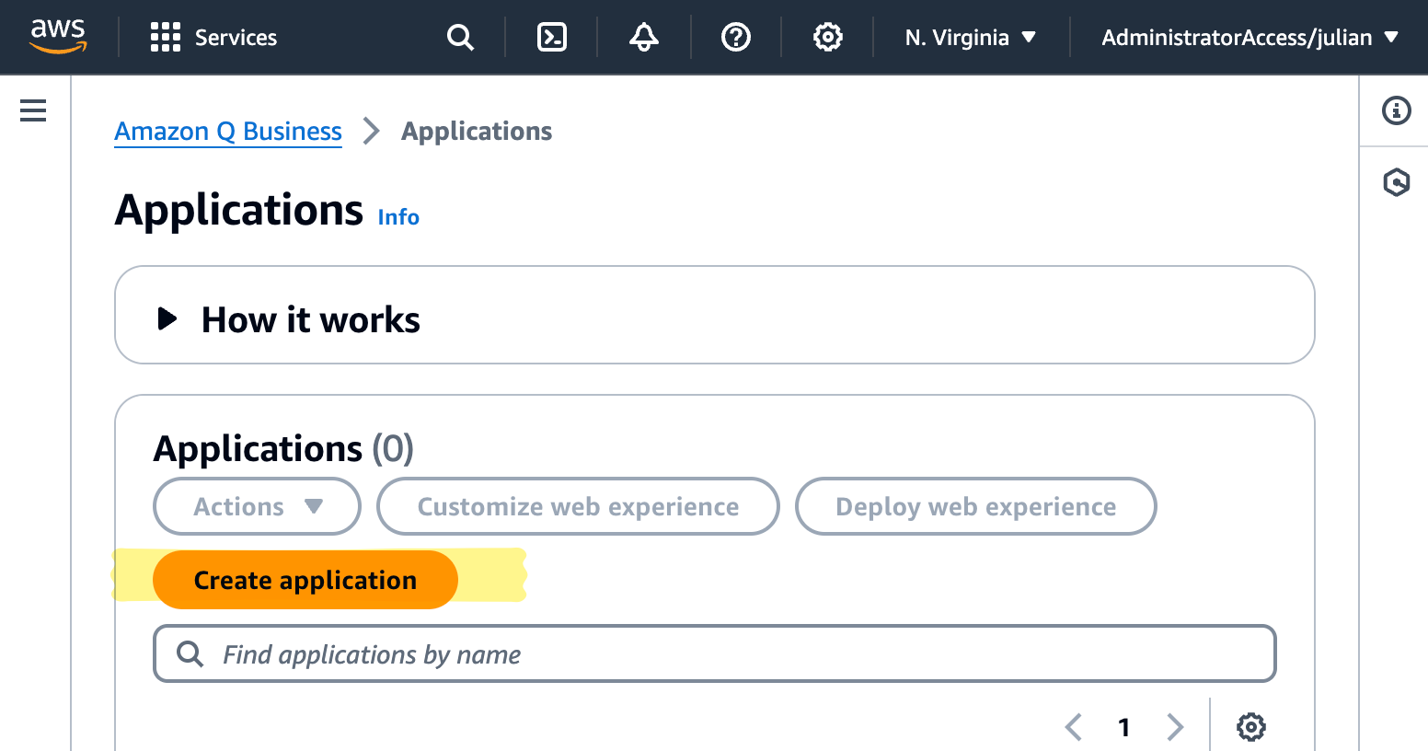Image resolution: width=1428 pixels, height=751 pixels.
Task: Open the N. Virginia region selector
Action: pyautogui.click(x=969, y=38)
